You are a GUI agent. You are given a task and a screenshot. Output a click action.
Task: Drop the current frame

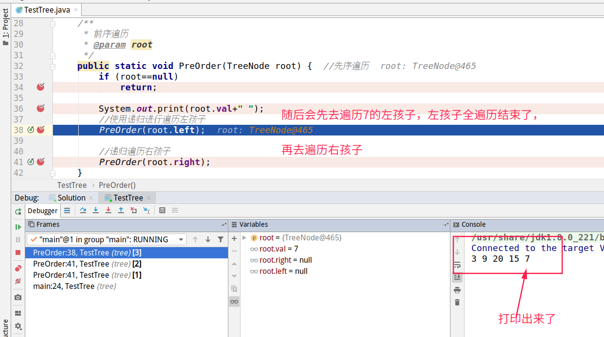[134, 210]
